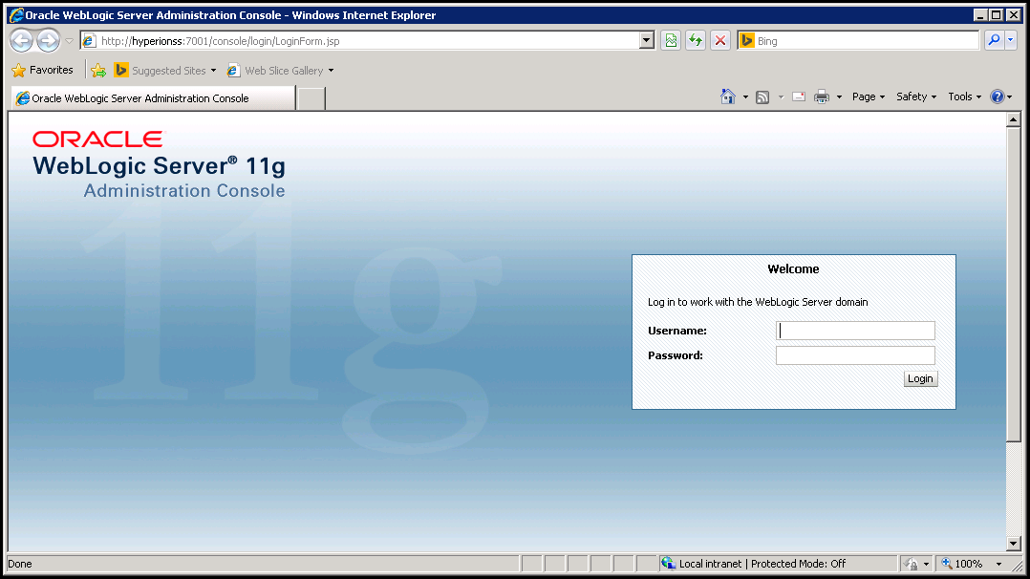The width and height of the screenshot is (1030, 579).
Task: Expand the Home button dropdown arrow
Action: (x=745, y=97)
